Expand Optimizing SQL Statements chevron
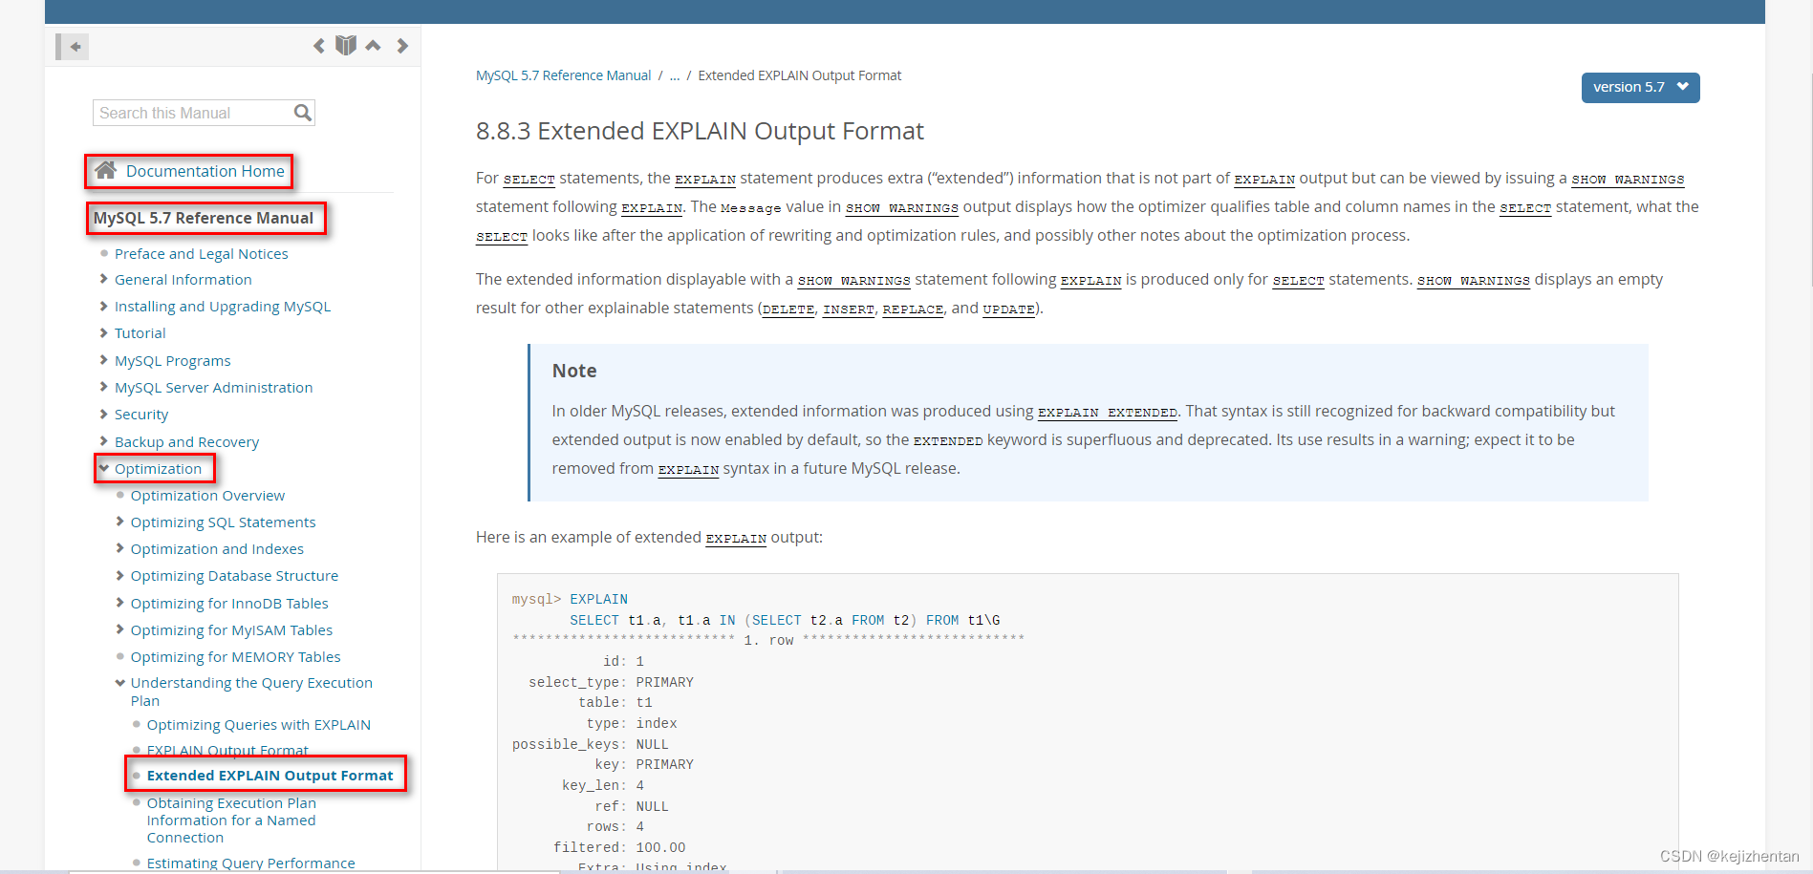 pos(119,522)
